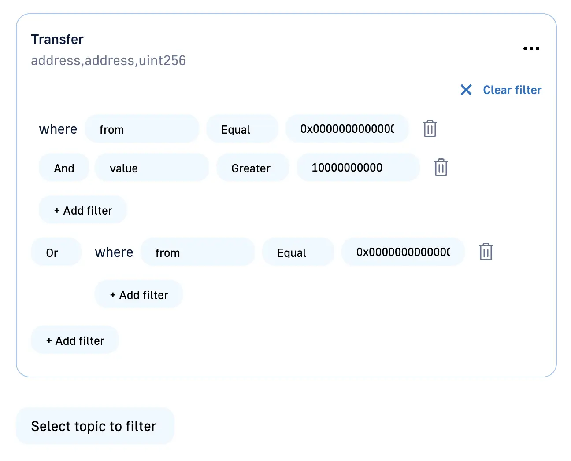Open the Select topic to filter selector
This screenshot has height=461, width=571.
point(95,426)
